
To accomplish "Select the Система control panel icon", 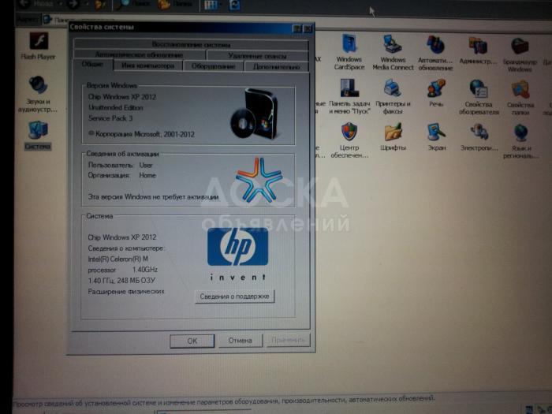I will click(x=38, y=136).
